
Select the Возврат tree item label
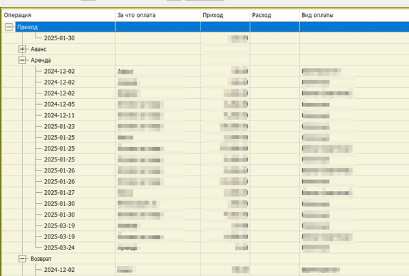pos(42,260)
